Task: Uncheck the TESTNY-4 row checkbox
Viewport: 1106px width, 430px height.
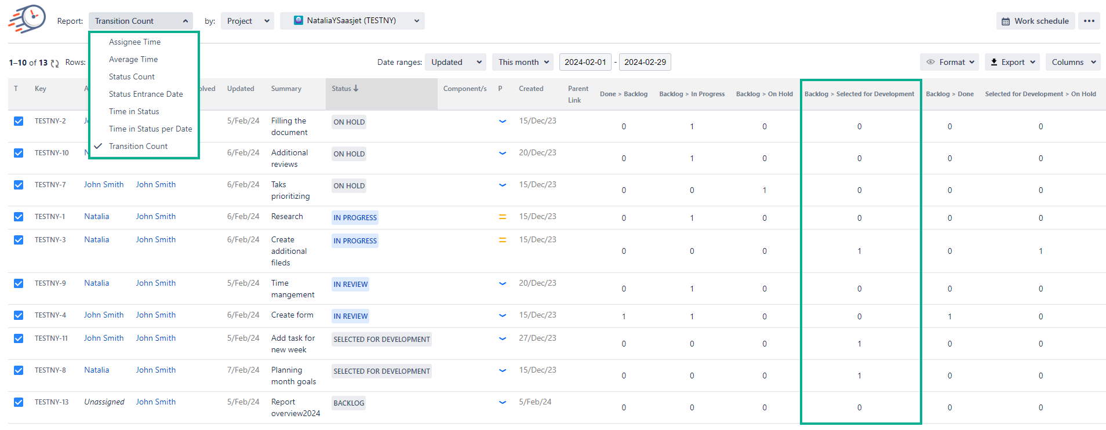Action: point(19,315)
